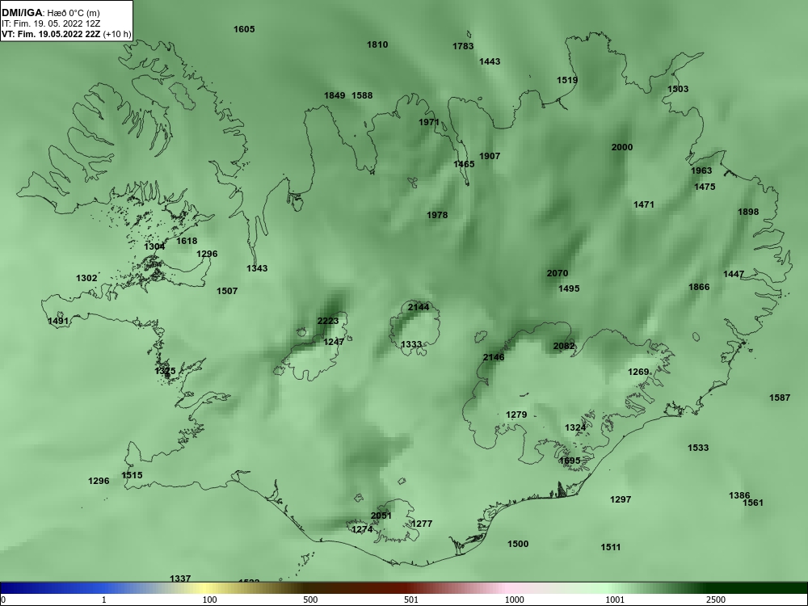Click the label 1971
Viewport: 808px width, 606px height.
(x=429, y=123)
